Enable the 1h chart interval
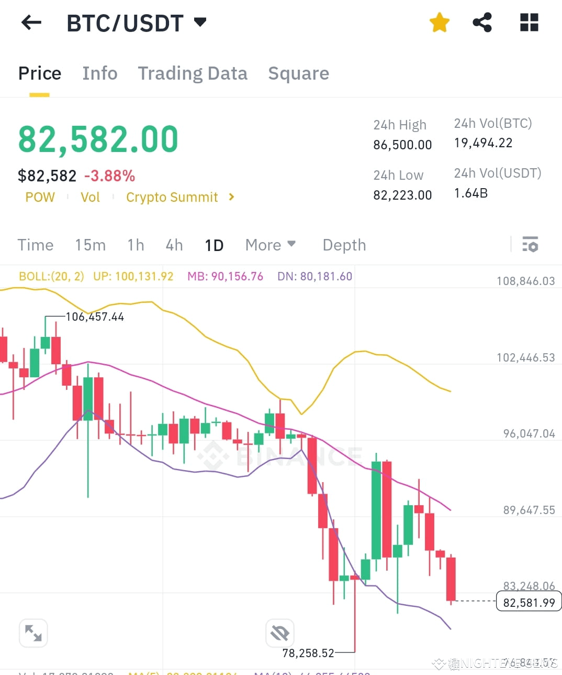Viewport: 562px width, 675px height. (x=135, y=244)
